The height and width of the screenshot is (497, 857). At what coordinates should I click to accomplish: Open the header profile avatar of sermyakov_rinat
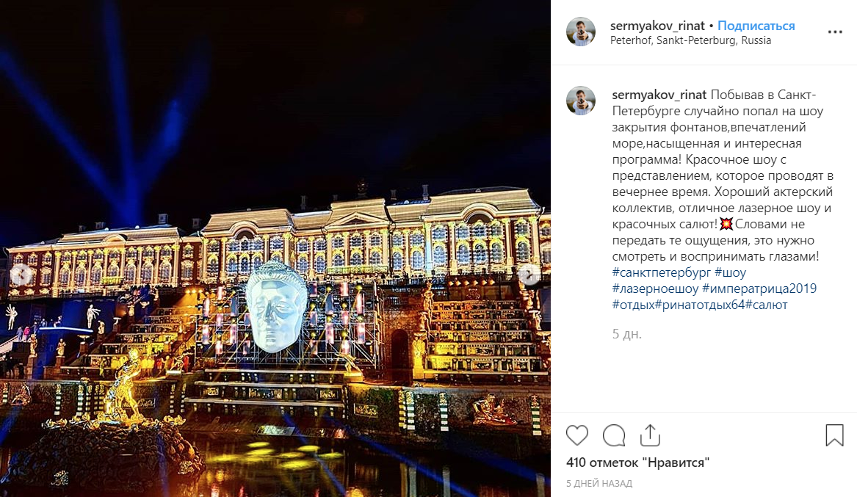pyautogui.click(x=580, y=31)
